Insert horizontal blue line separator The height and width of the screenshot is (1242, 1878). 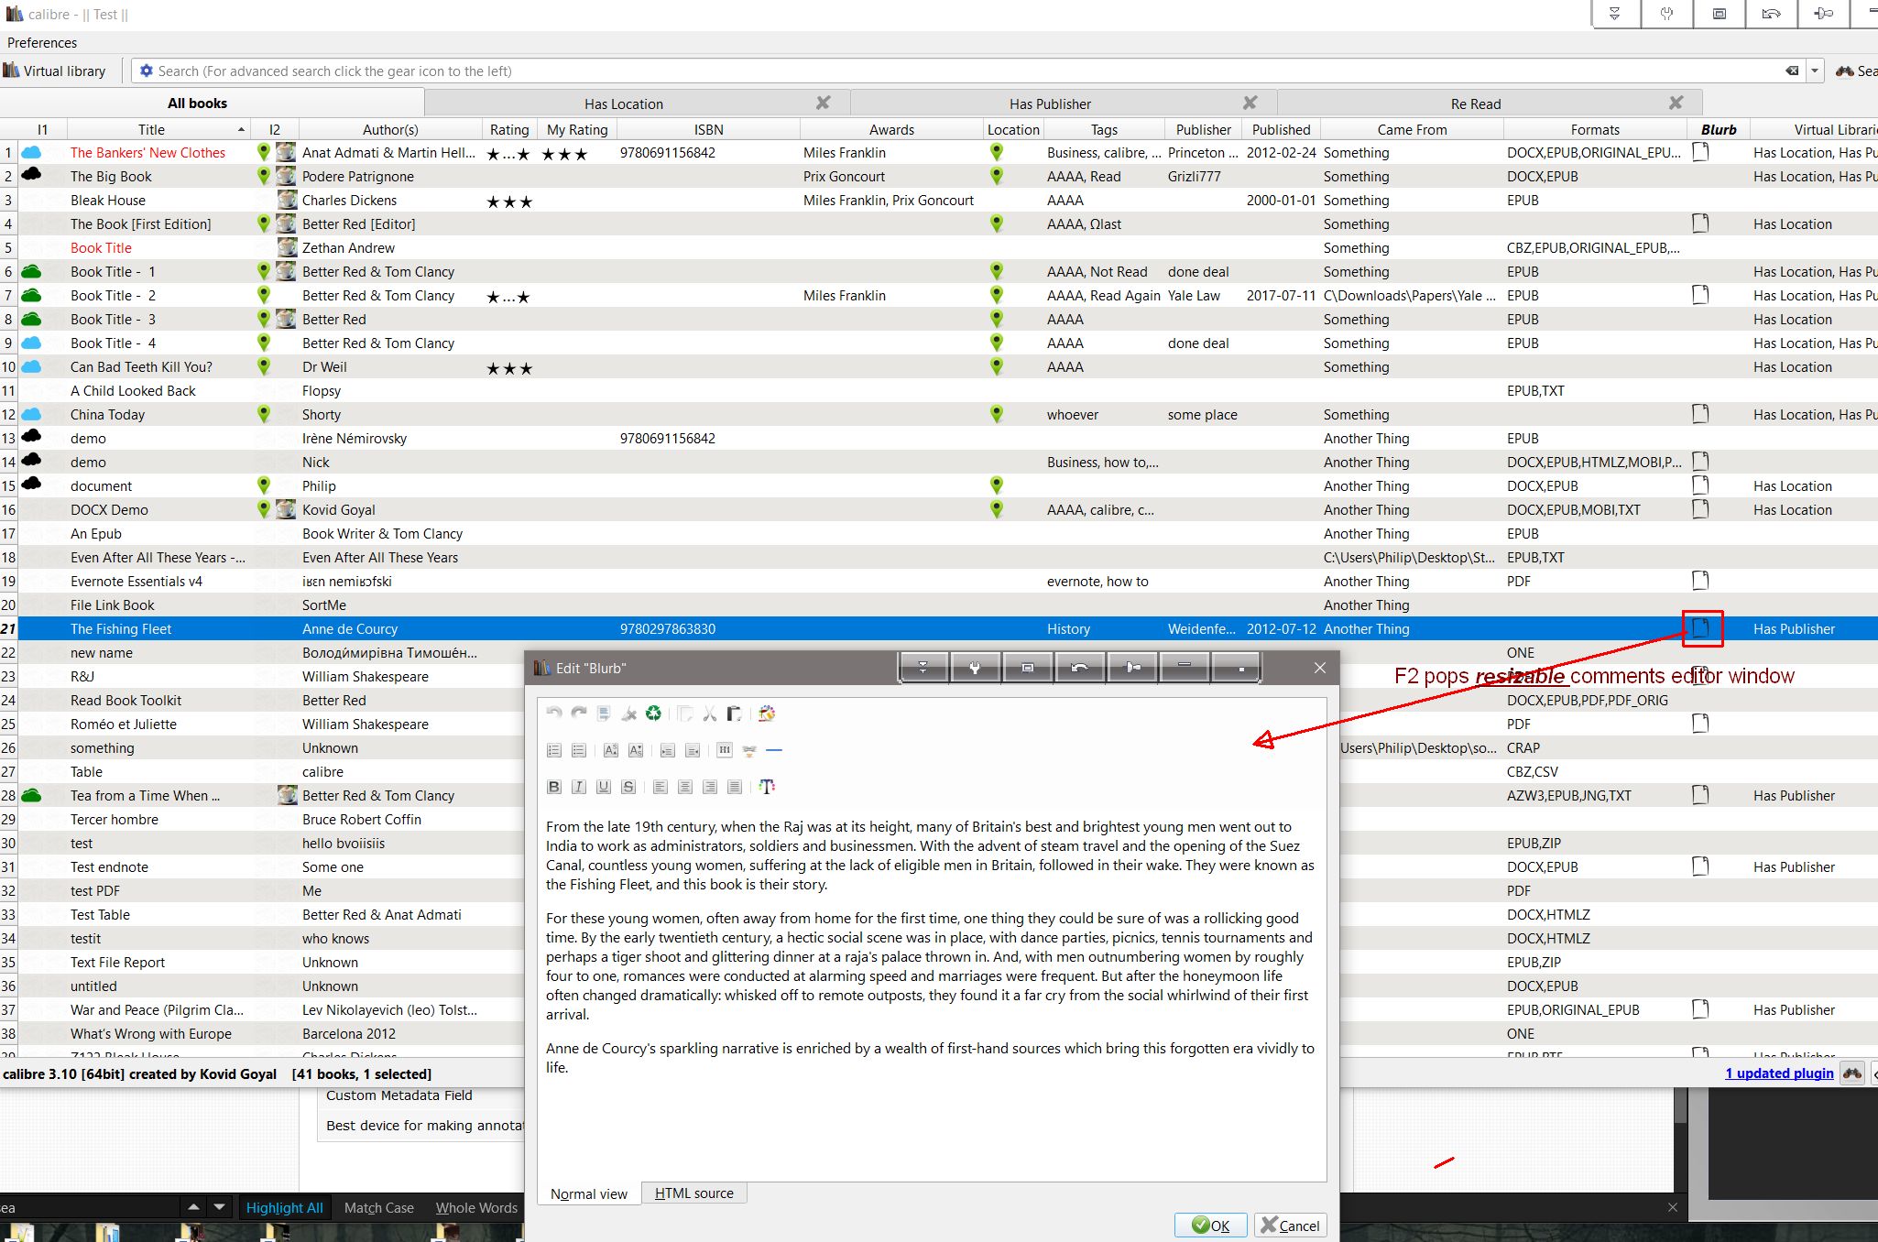774,750
